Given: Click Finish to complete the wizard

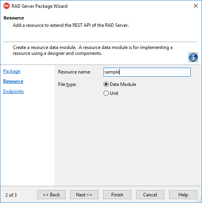Looking at the screenshot, I should [117, 194].
